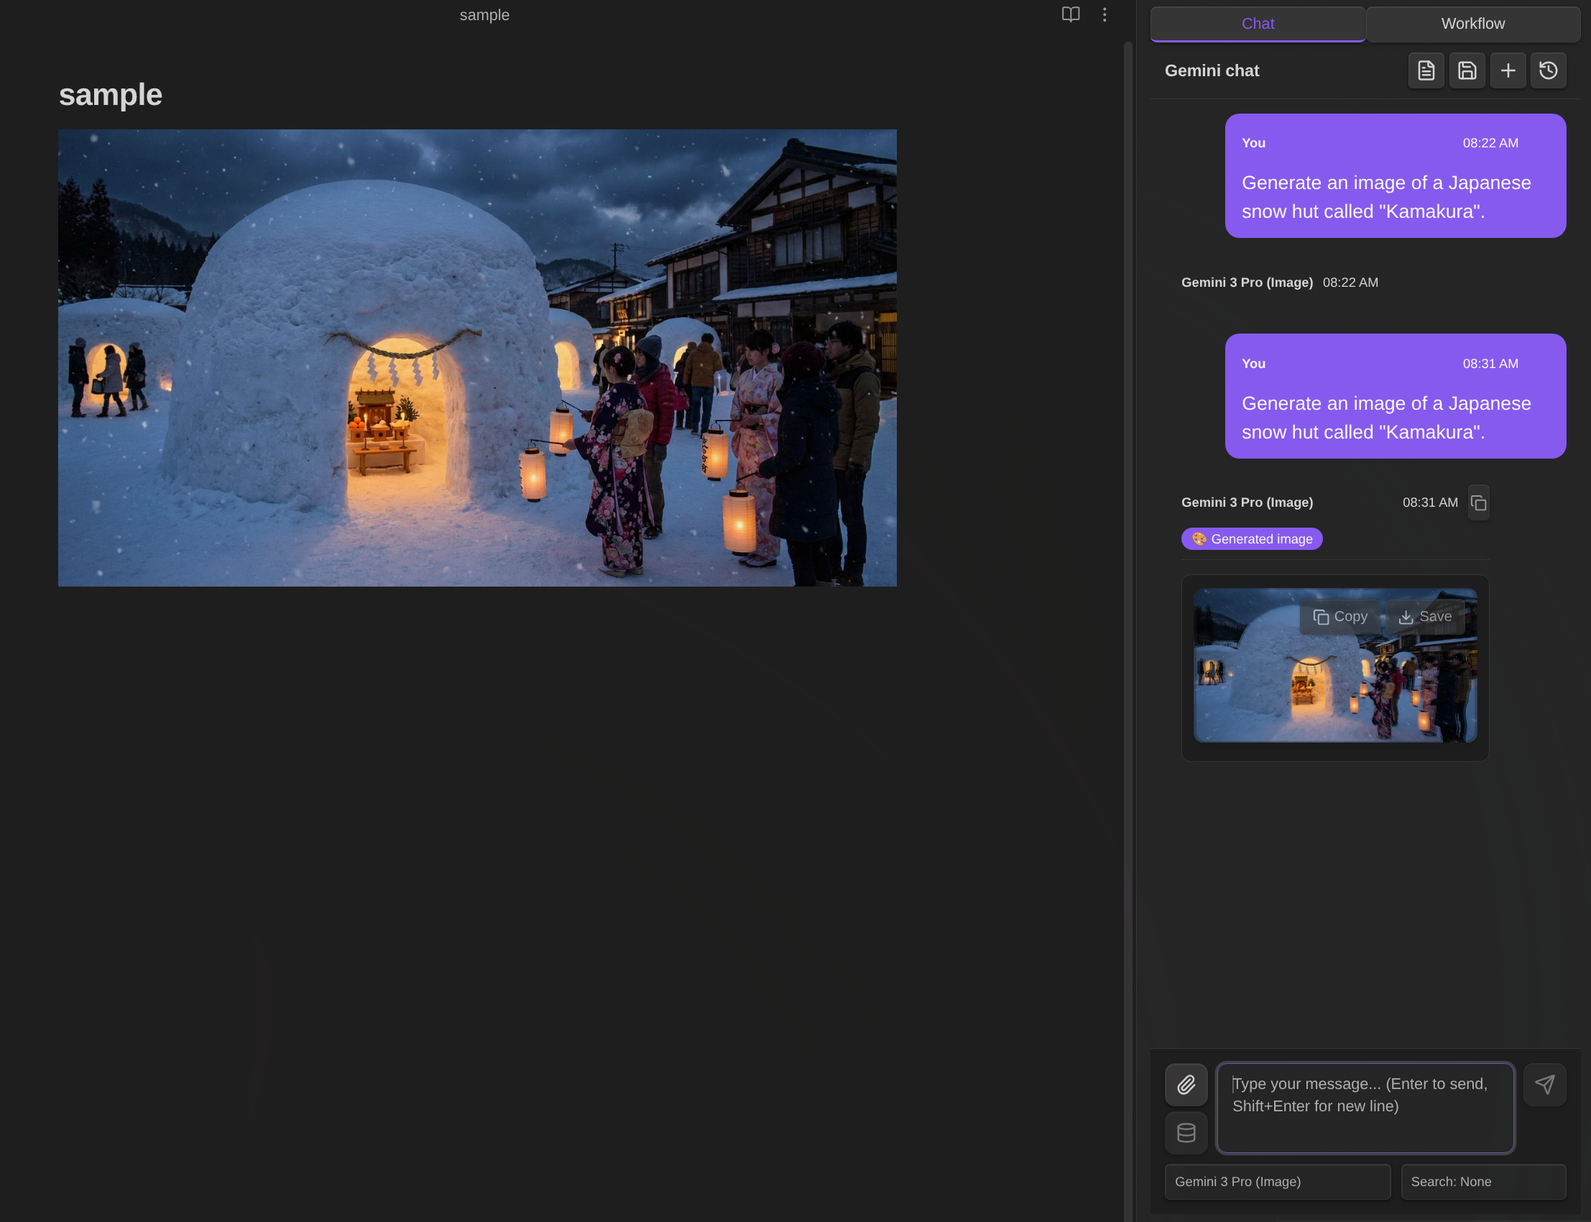1591x1222 pixels.
Task: Select the Chat tab
Action: [1258, 24]
